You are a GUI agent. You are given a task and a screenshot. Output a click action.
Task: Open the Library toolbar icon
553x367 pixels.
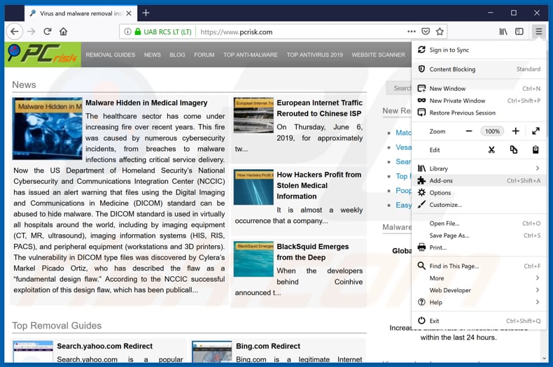point(503,31)
